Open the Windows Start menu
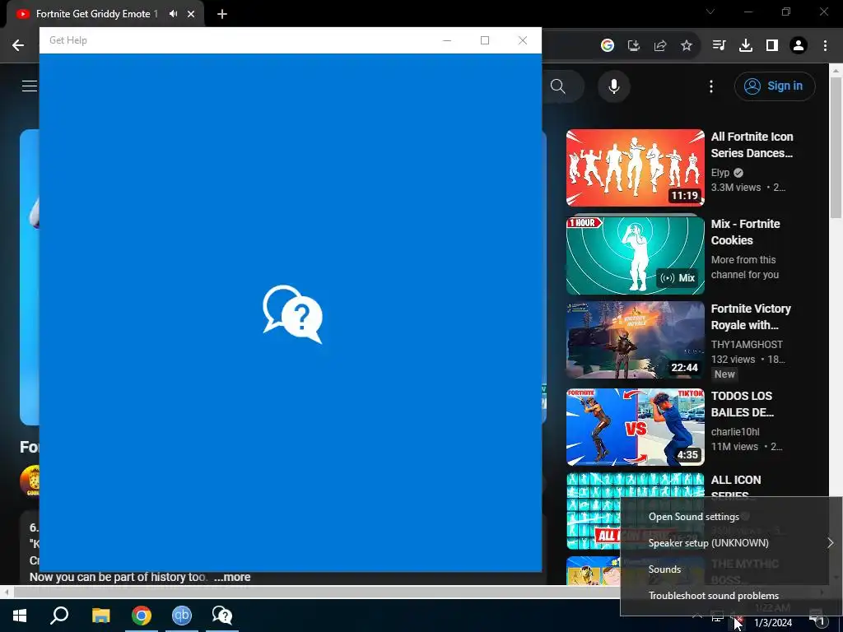The height and width of the screenshot is (632, 843). pyautogui.click(x=20, y=616)
